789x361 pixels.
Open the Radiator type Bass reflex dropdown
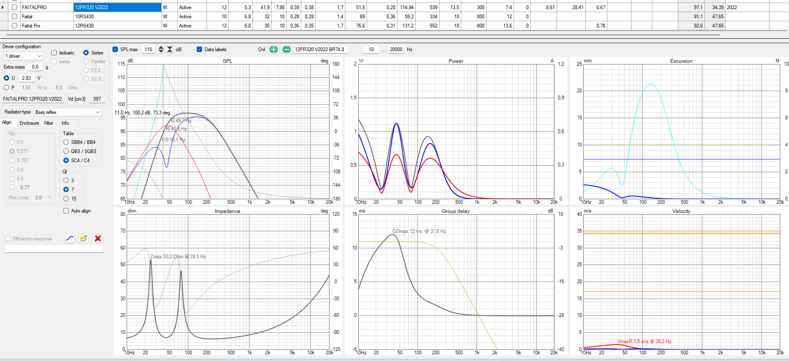[x=67, y=112]
